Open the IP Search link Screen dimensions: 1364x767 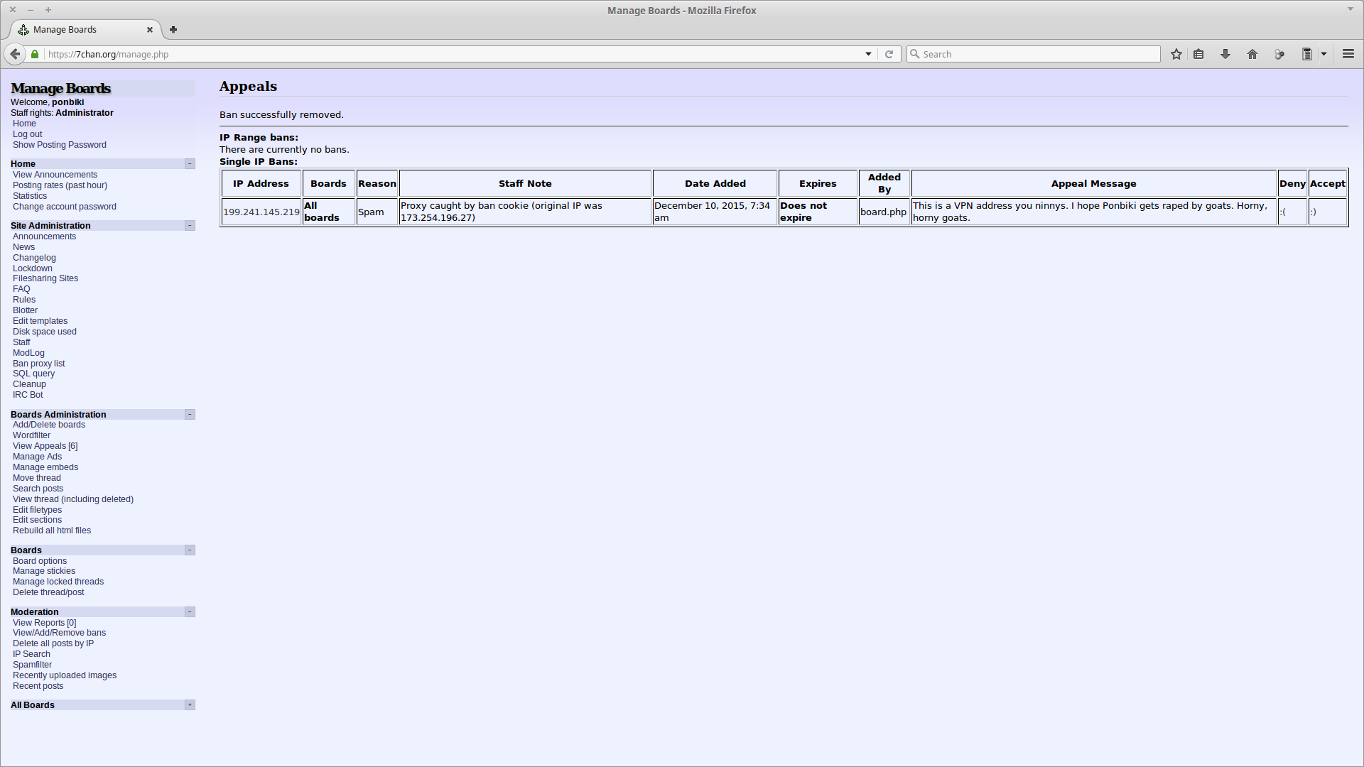[x=32, y=654]
